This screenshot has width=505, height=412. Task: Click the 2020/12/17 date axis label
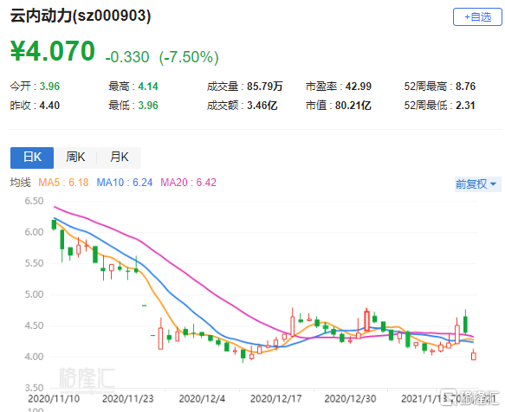coord(276,399)
